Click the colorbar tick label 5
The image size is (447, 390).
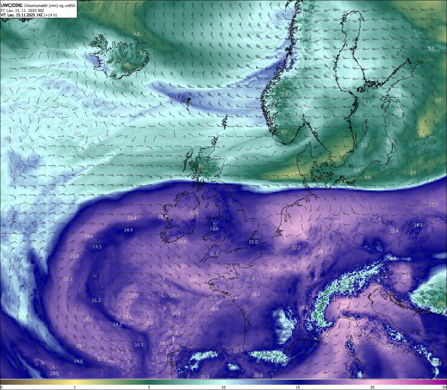(149, 387)
